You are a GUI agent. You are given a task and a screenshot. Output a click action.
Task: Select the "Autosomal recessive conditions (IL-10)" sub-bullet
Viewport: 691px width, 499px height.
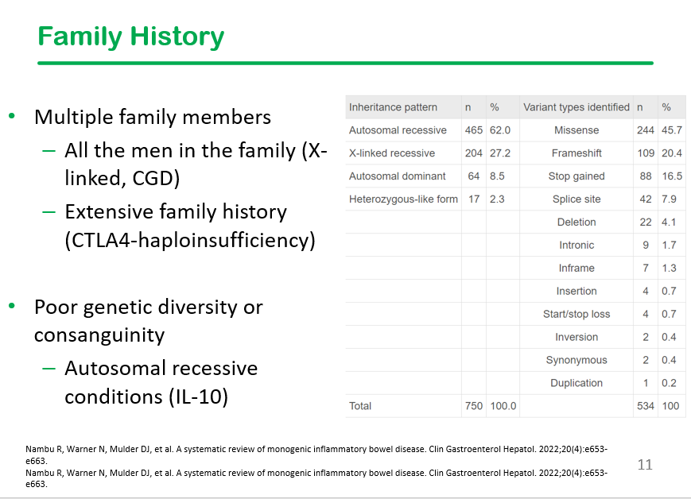161,382
